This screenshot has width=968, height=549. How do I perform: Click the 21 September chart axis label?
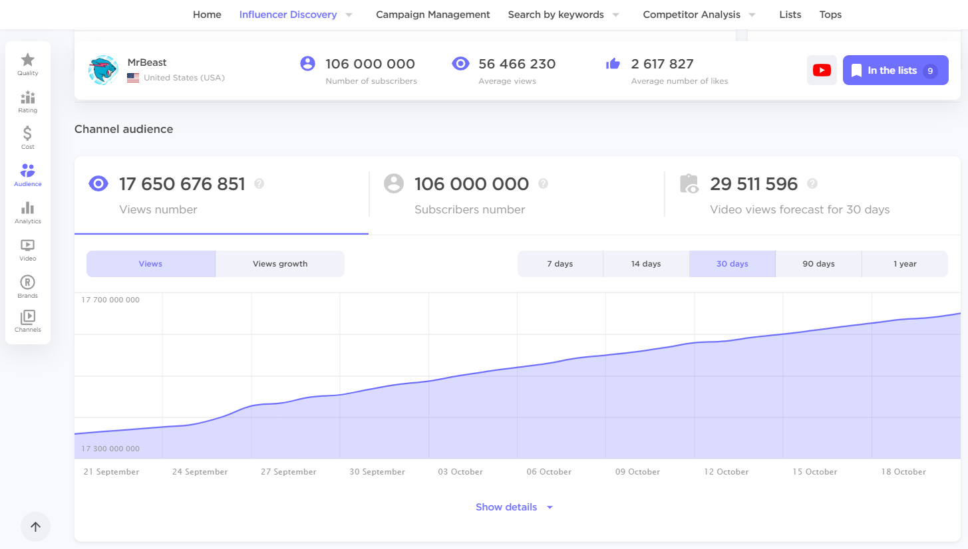click(x=111, y=472)
